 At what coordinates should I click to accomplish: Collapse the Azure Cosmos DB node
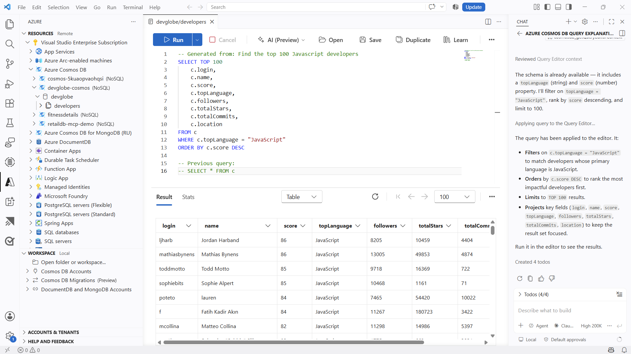(x=31, y=70)
